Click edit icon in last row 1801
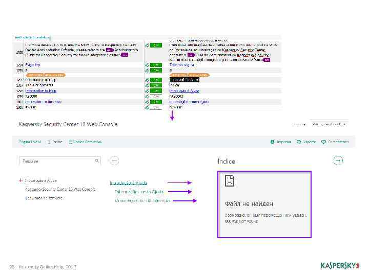The image size is (369, 276). [x=147, y=107]
